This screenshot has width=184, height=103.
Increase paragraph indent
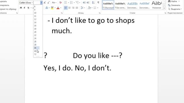(88, 3)
